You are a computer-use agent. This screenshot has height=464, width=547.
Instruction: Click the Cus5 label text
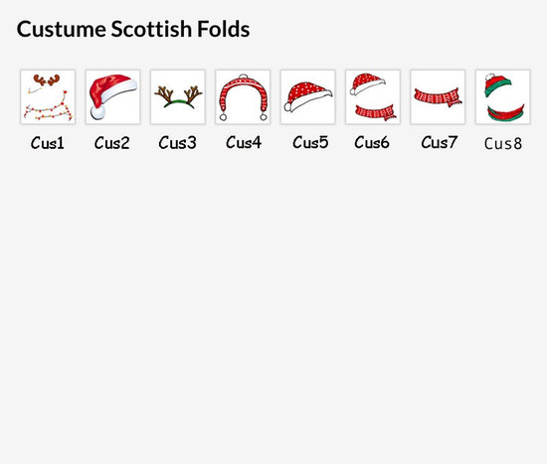(x=310, y=142)
